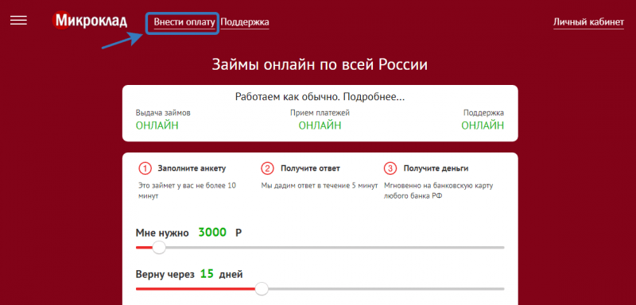The height and width of the screenshot is (305, 636).
Task: Click the Заполните анкету step title
Action: click(x=192, y=168)
